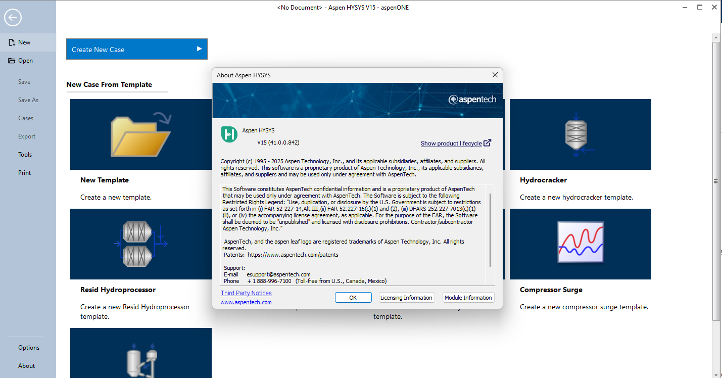
Task: Follow the Show product lifecycle link
Action: (x=451, y=144)
